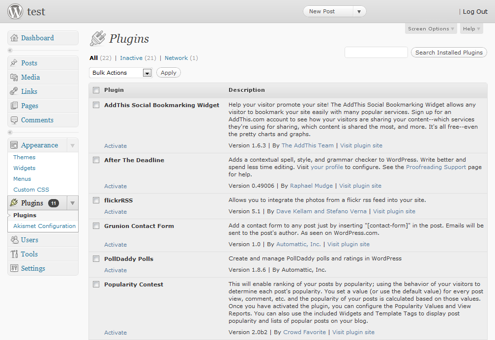
Task: Click the Comments speech bubble icon
Action: (14, 120)
